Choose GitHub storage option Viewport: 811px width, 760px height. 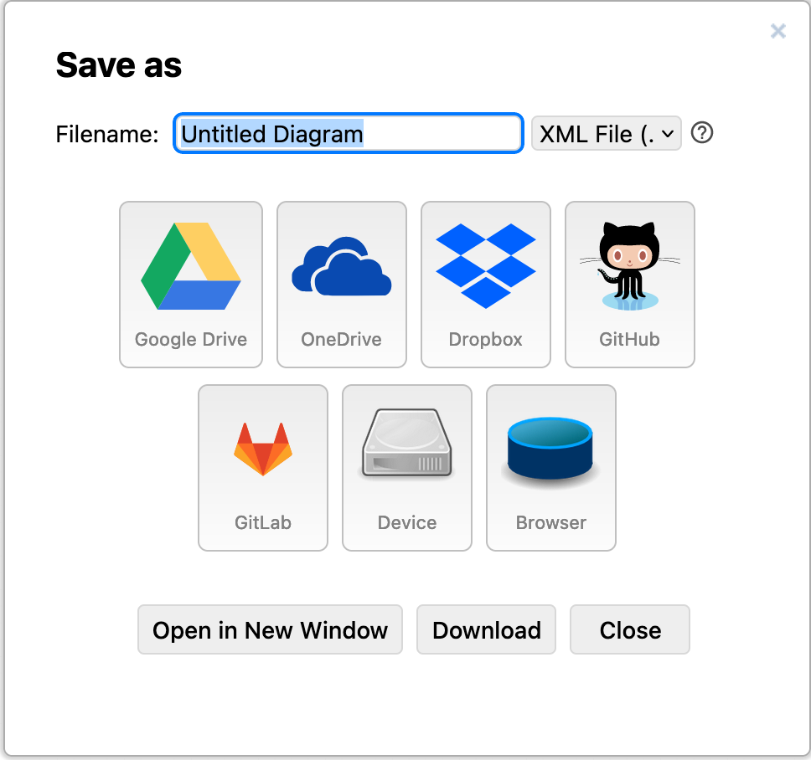629,285
